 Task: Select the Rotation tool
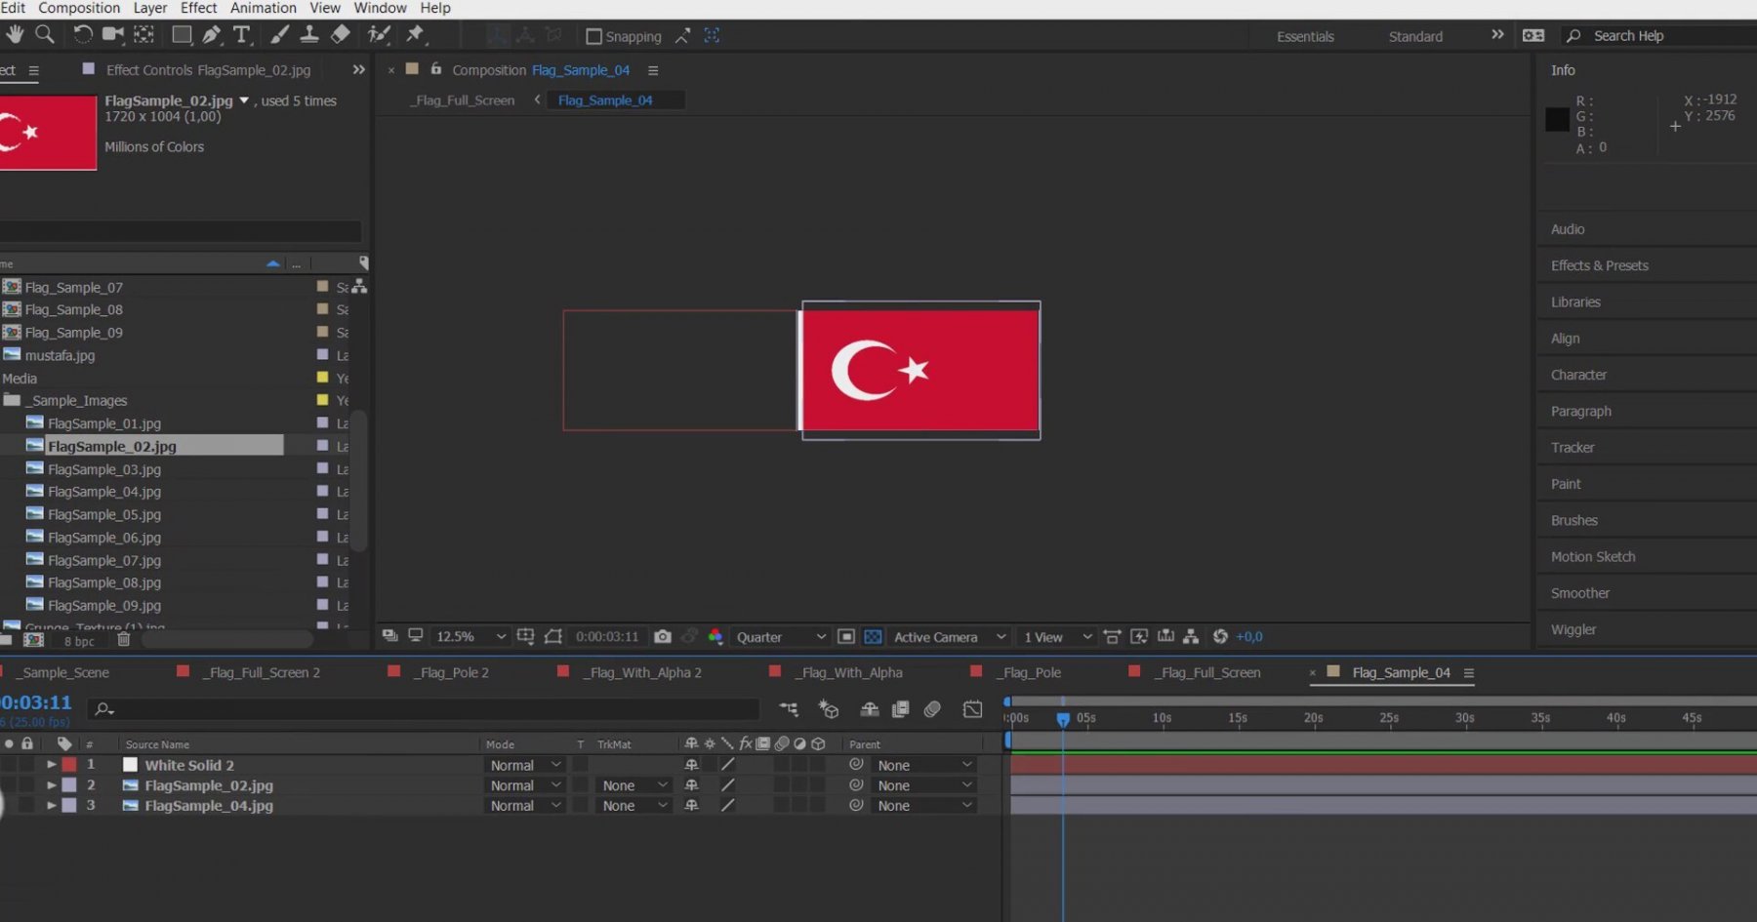coord(83,34)
